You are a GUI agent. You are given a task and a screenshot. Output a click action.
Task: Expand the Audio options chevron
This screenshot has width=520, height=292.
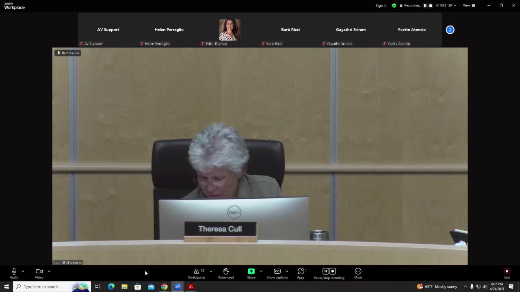coord(23,271)
